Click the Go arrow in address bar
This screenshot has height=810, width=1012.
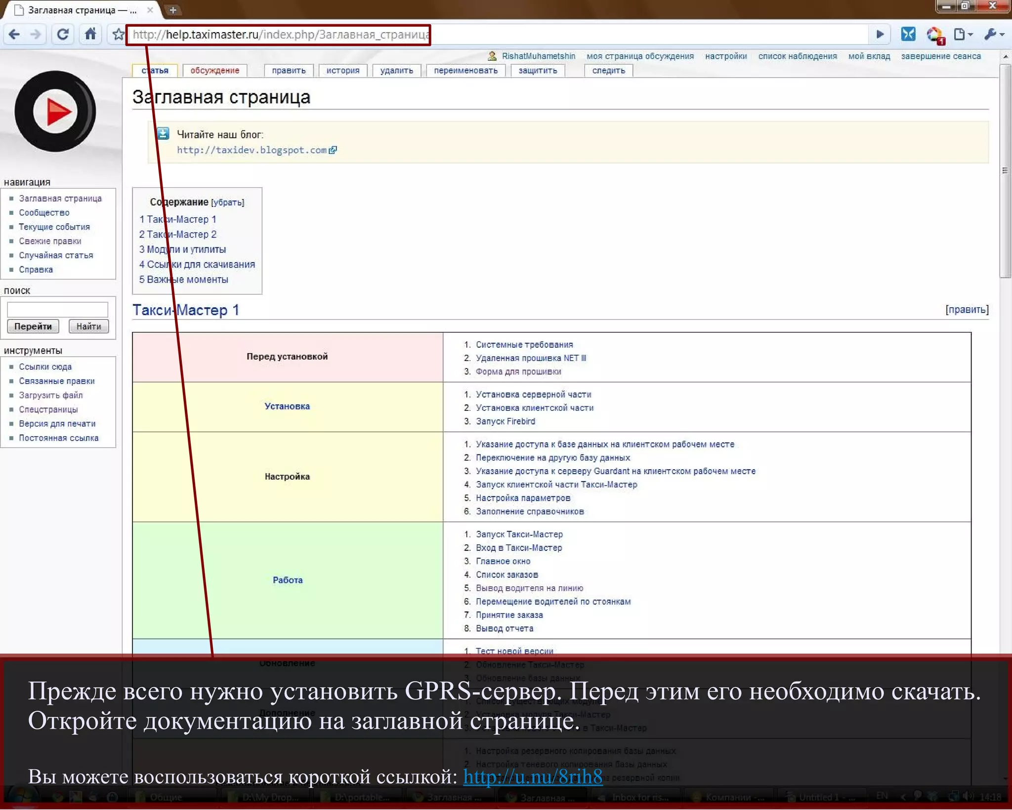tap(880, 35)
